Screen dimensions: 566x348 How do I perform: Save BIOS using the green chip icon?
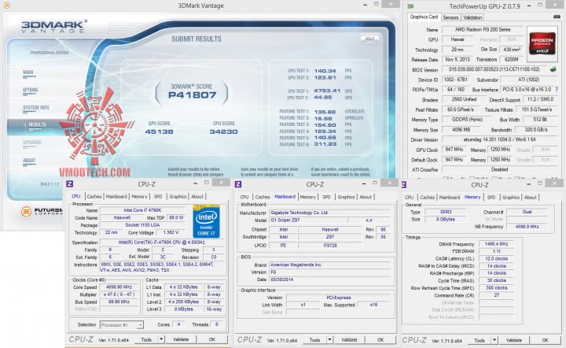[x=553, y=69]
